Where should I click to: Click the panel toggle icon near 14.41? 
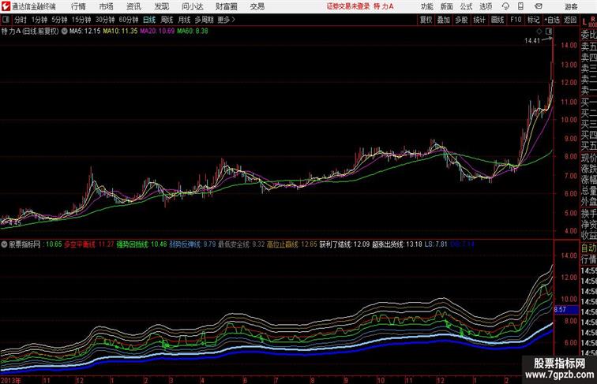pos(549,32)
